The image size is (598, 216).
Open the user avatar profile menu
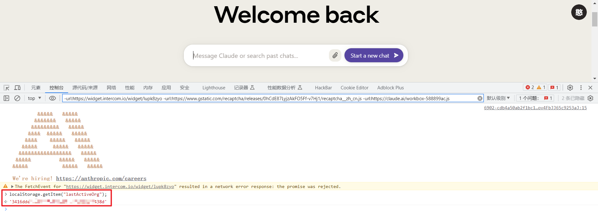pyautogui.click(x=579, y=12)
